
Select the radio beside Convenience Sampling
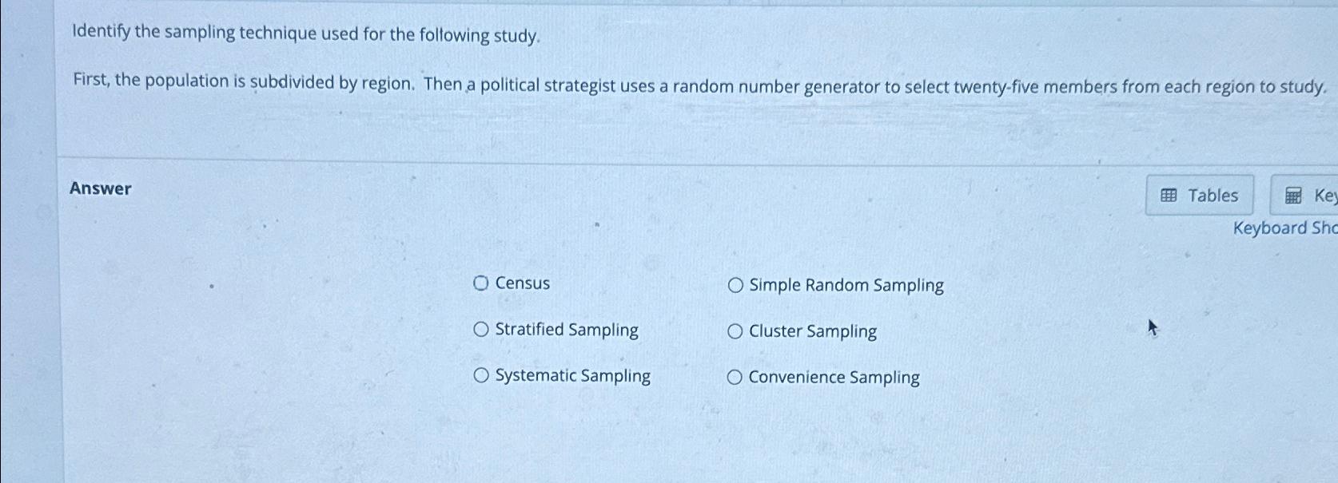point(735,376)
